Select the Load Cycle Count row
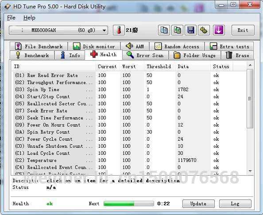The image size is (263, 215). 129,153
